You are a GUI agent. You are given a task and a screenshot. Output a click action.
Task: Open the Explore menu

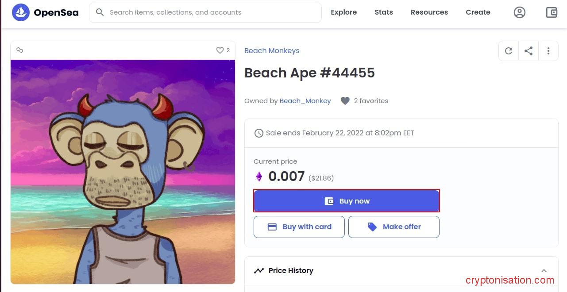click(343, 12)
